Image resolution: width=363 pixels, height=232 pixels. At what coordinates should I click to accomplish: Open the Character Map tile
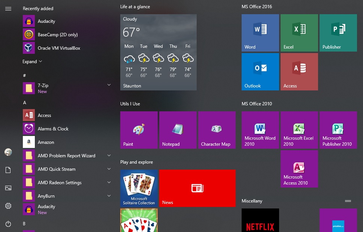click(x=217, y=130)
